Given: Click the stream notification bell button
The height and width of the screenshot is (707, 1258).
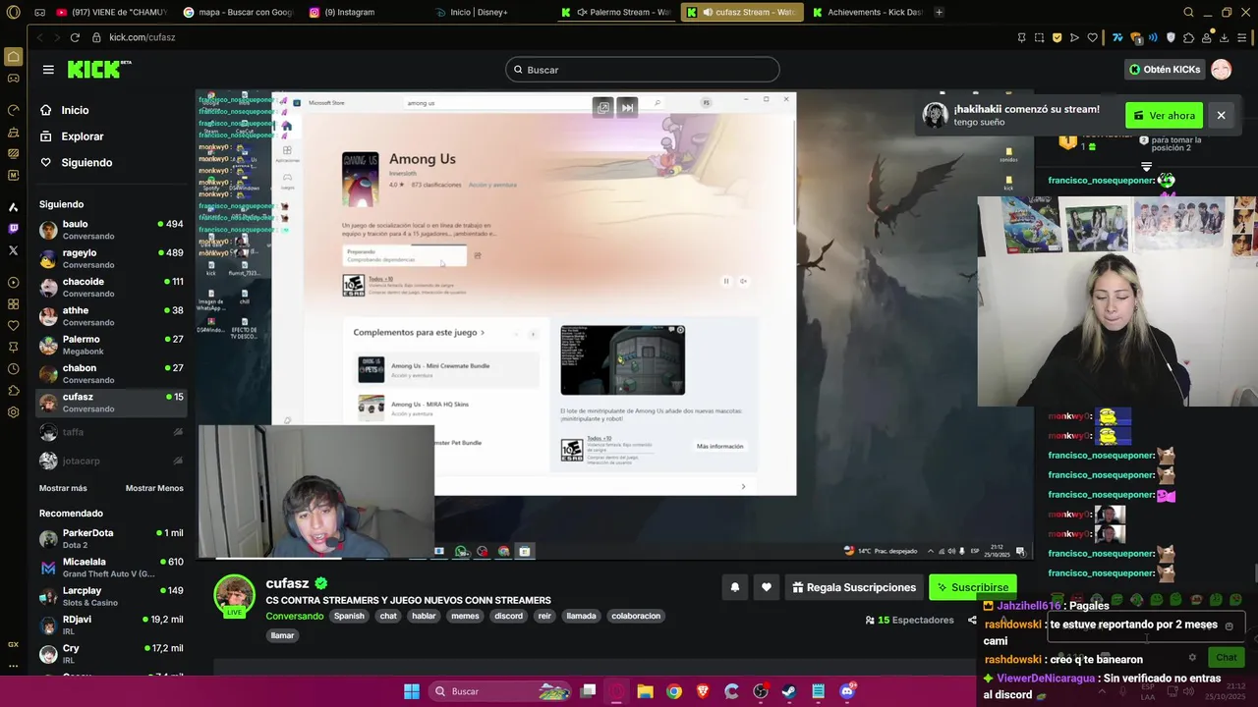Looking at the screenshot, I should [734, 587].
